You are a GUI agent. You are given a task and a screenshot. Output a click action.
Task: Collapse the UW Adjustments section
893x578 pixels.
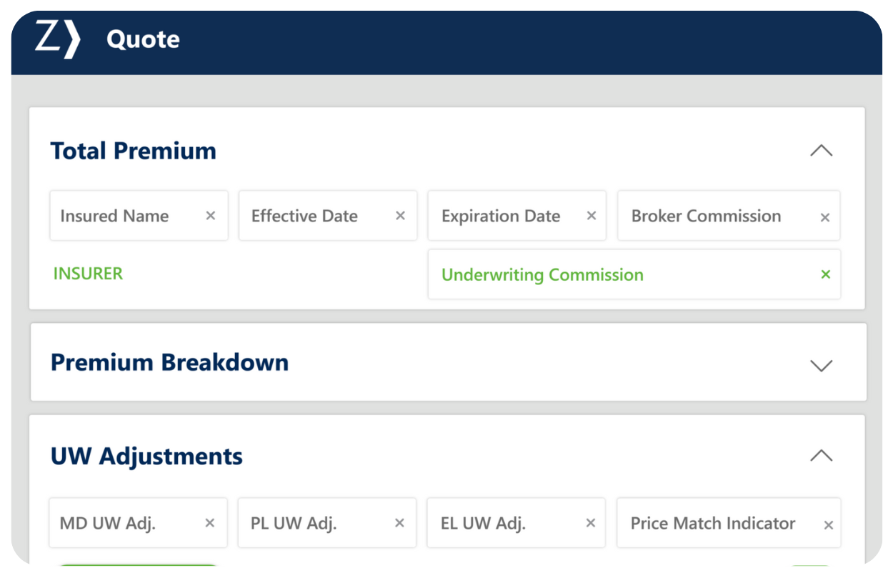[x=822, y=456]
